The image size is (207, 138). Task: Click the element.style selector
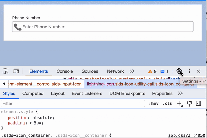point(17,112)
